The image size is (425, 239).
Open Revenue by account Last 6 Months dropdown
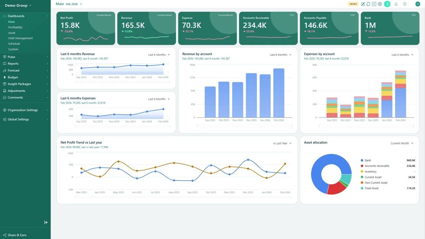click(281, 55)
